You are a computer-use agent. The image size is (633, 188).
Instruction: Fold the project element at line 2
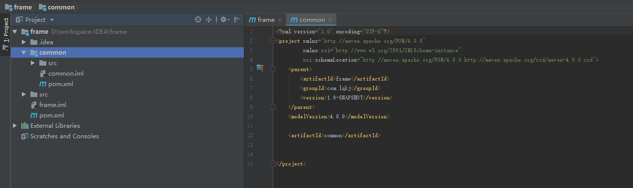tap(273, 41)
